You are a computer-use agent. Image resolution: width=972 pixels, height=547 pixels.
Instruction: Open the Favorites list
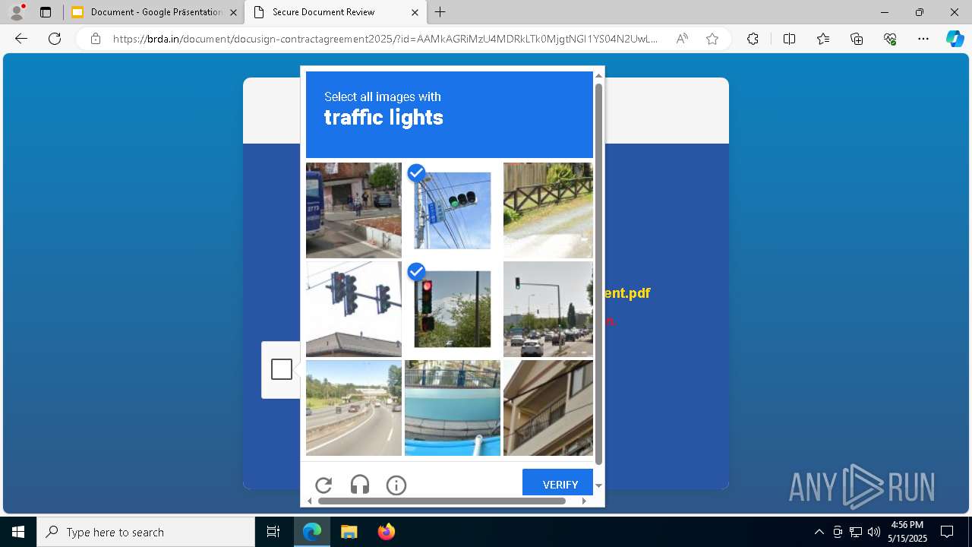[823, 39]
